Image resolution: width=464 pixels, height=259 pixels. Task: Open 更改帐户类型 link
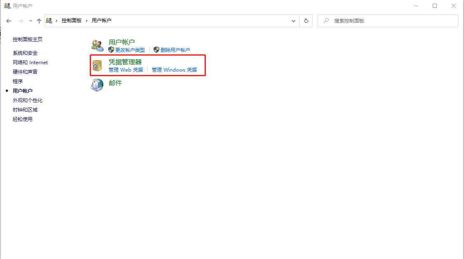click(x=130, y=50)
